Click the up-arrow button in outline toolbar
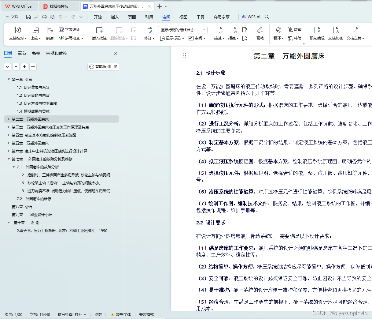372x319 pixels. [16, 67]
